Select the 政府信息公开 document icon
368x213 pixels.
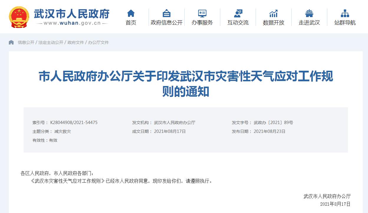pos(166,13)
